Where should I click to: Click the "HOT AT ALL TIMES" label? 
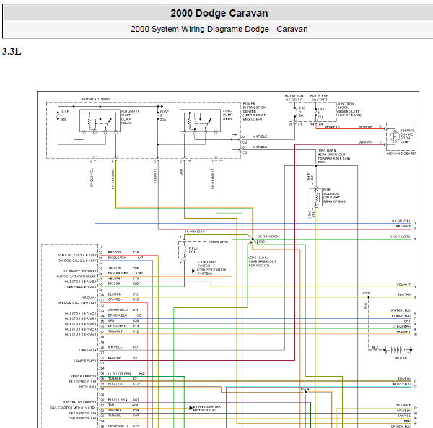(x=96, y=99)
